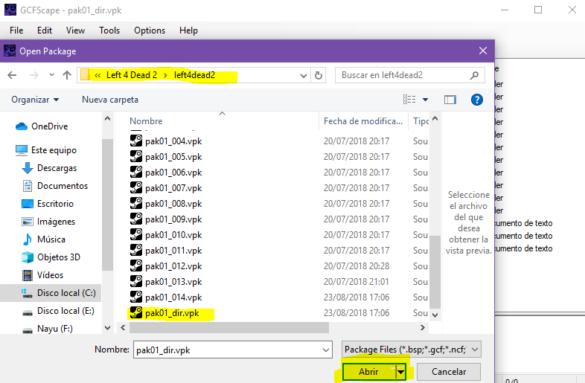Open the Options menu

click(150, 30)
